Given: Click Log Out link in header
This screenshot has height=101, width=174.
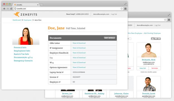Looking at the screenshot, I should click(x=114, y=14).
